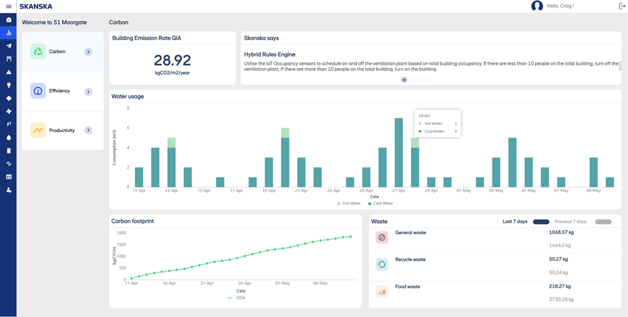Expand the Productivity section chevron
This screenshot has height=317, width=628.
[x=88, y=130]
